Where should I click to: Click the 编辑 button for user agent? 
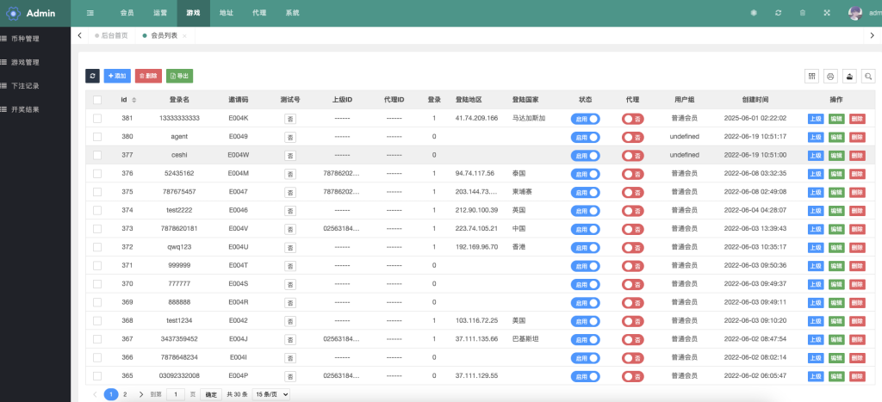836,137
